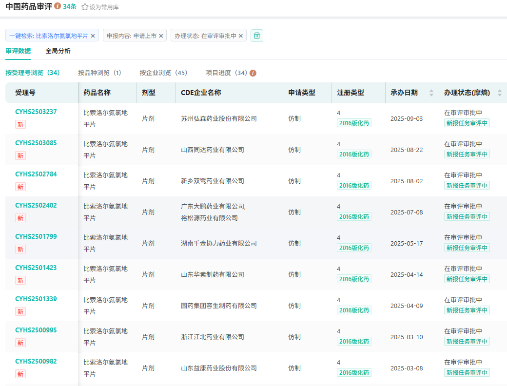Open acceptance number CYHS2503237
507x386 pixels.
36,112
